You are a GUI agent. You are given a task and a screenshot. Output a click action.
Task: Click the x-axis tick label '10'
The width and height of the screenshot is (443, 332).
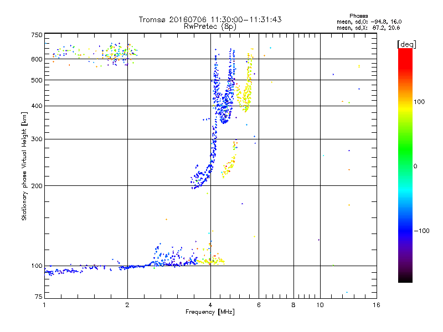(320, 305)
